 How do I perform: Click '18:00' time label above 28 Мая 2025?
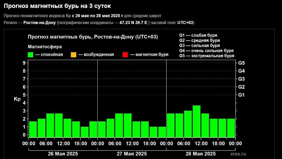point(218,144)
